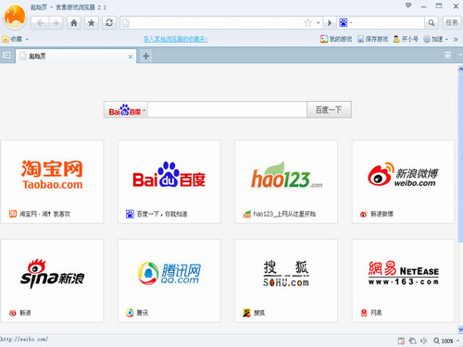Expand the tab list arrow at far right

tap(460, 55)
